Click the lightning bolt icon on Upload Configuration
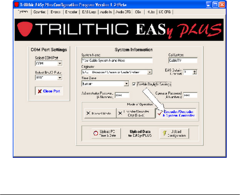 [164, 133]
